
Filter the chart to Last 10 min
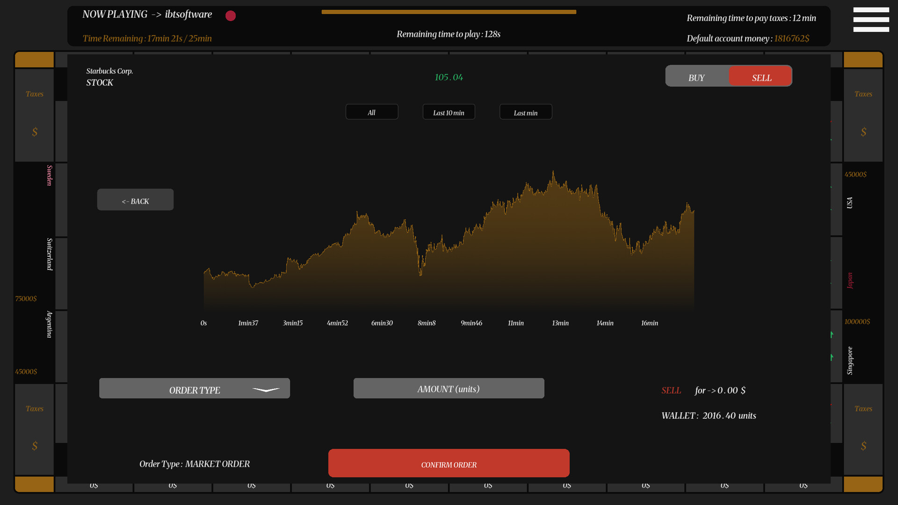(x=449, y=112)
